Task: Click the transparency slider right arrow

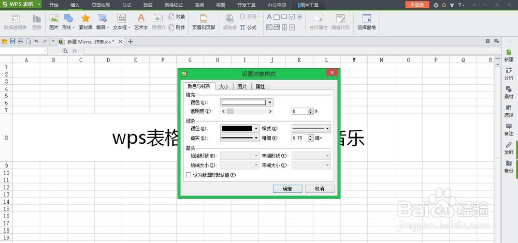Action: pos(270,112)
